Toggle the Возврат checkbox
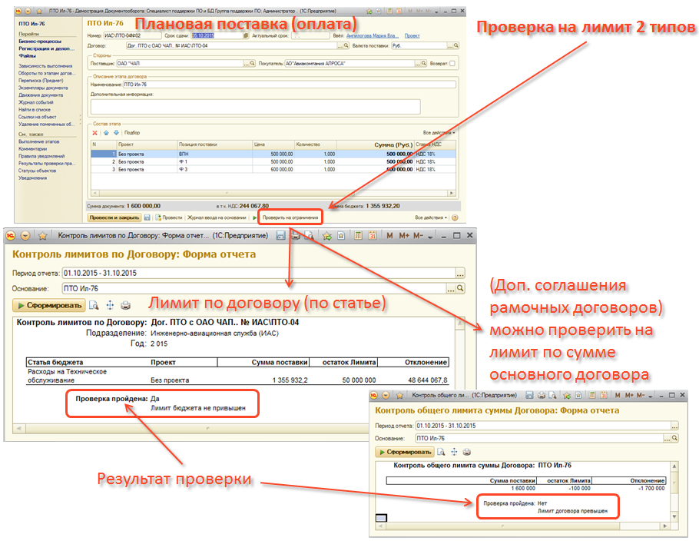 pyautogui.click(x=452, y=64)
